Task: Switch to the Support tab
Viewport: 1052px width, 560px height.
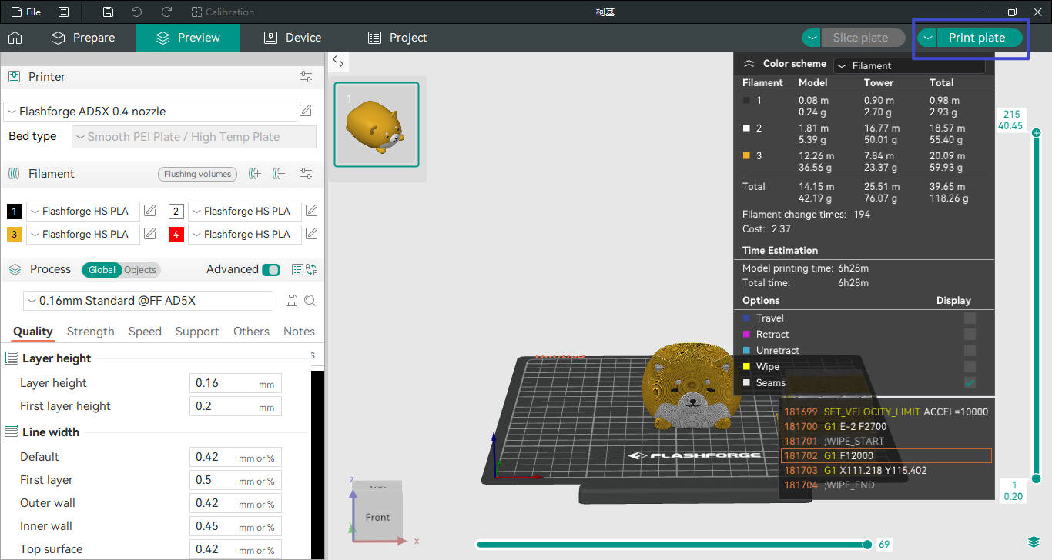Action: tap(197, 332)
